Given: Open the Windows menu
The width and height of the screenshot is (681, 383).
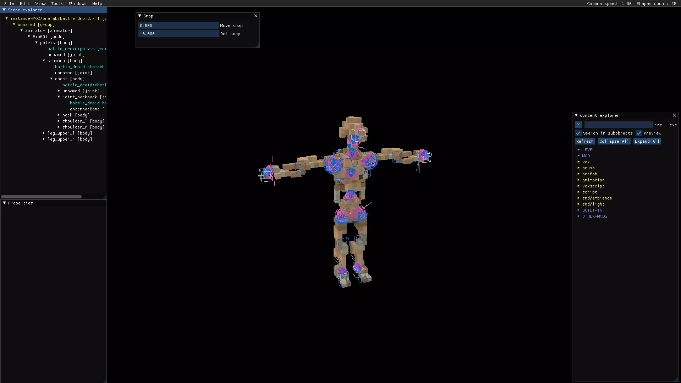Looking at the screenshot, I should pos(78,4).
